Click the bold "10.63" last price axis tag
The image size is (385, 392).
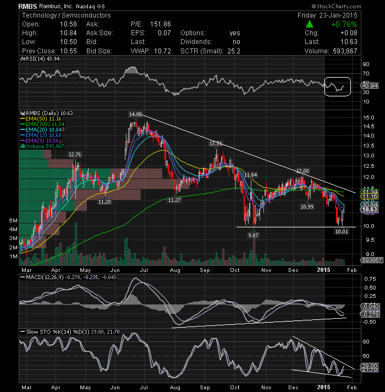click(370, 210)
